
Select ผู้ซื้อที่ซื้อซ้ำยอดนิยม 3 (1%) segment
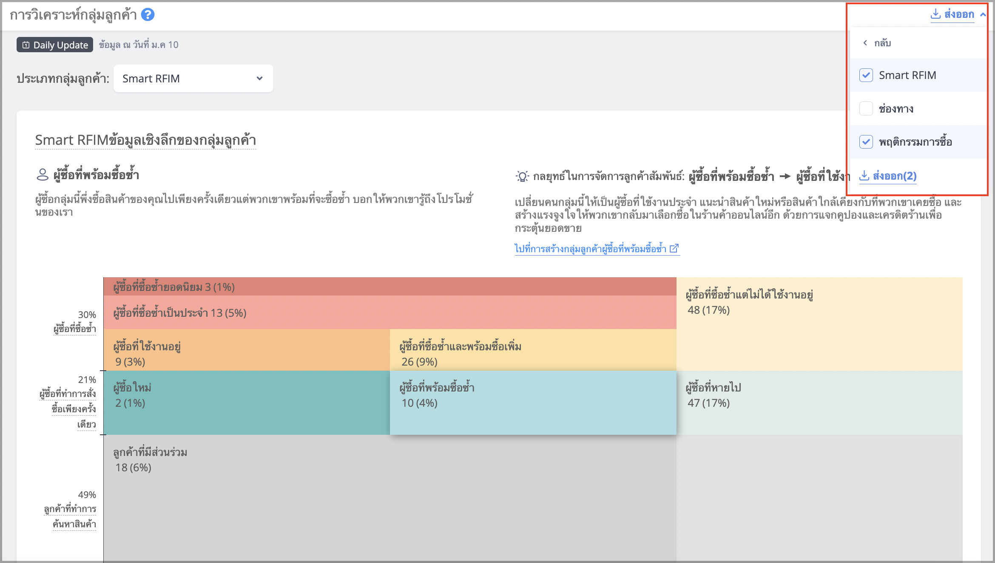(389, 287)
